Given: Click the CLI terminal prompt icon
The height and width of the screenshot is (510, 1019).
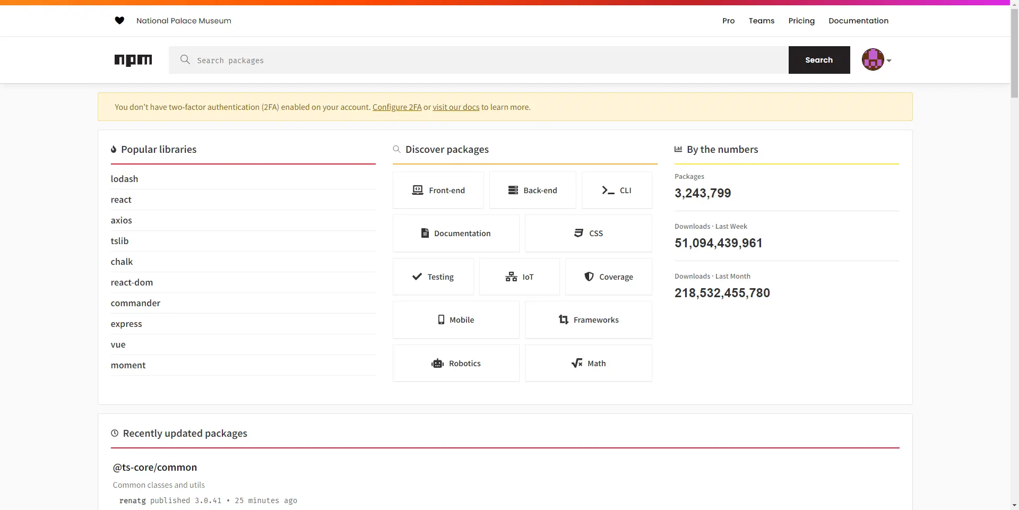Looking at the screenshot, I should pyautogui.click(x=608, y=190).
